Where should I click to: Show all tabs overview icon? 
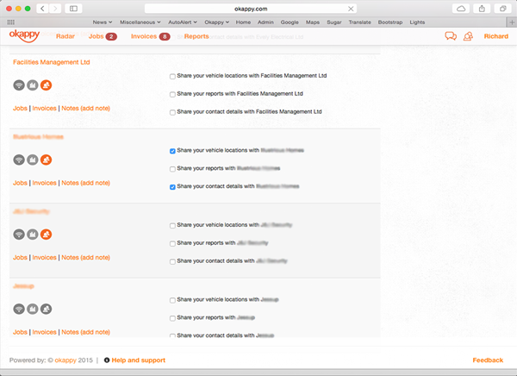coord(503,9)
